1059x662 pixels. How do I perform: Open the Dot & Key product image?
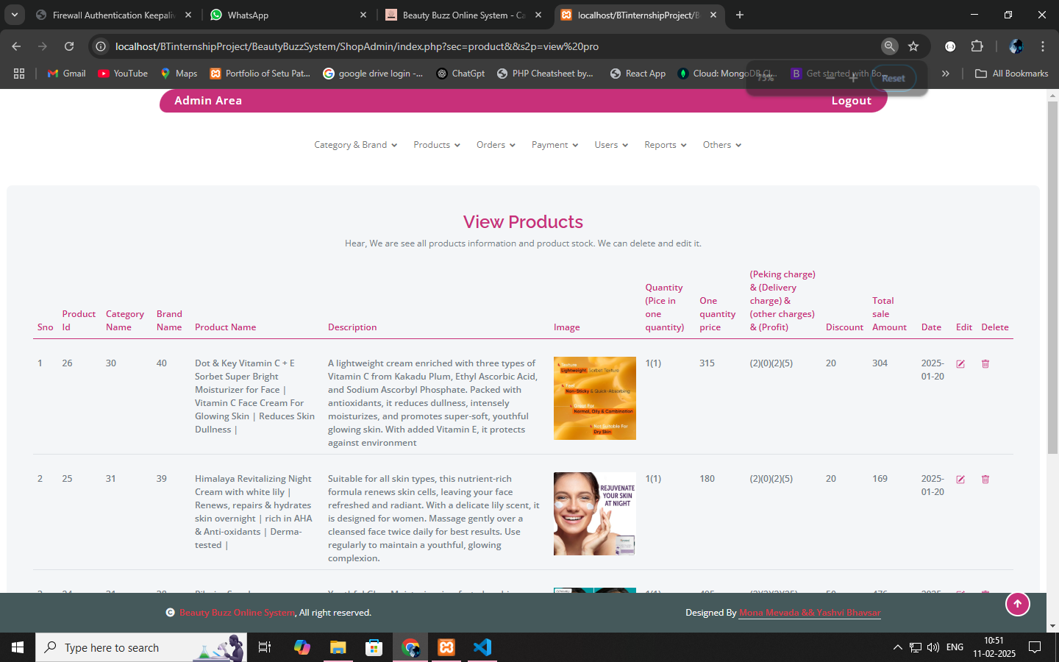point(595,398)
